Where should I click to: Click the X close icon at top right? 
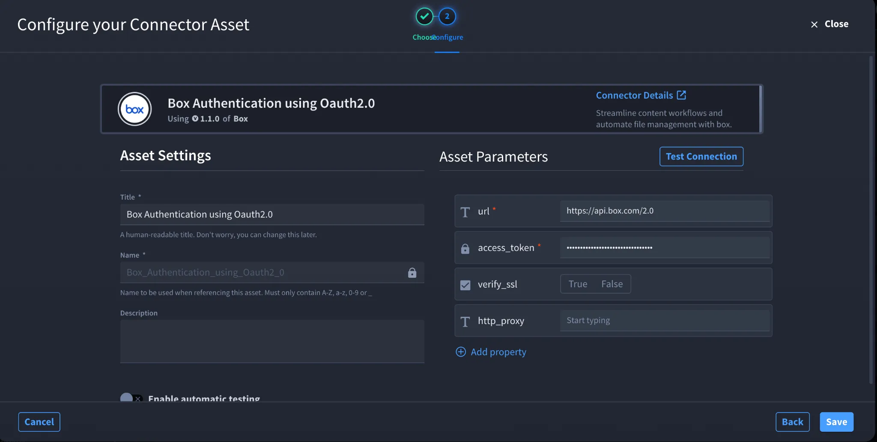point(814,24)
